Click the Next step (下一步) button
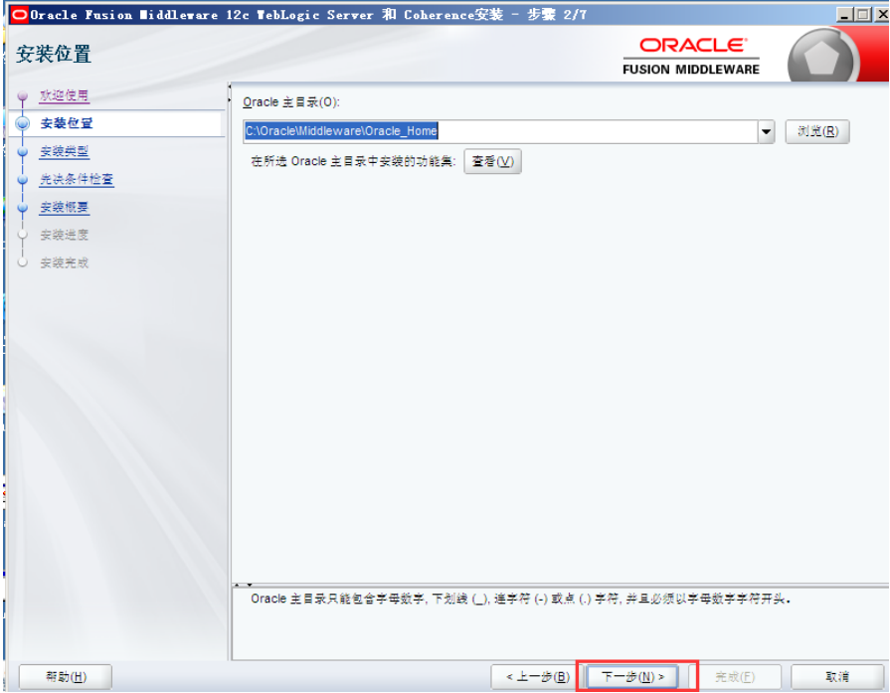890x693 pixels. pyautogui.click(x=632, y=676)
